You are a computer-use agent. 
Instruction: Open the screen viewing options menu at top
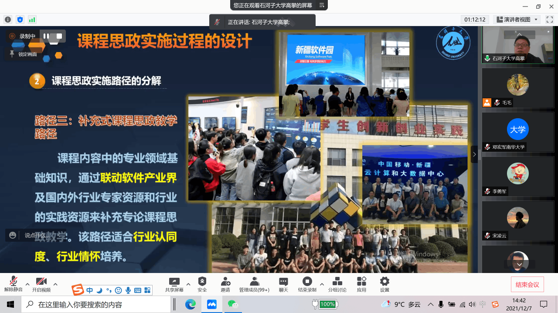tap(322, 5)
